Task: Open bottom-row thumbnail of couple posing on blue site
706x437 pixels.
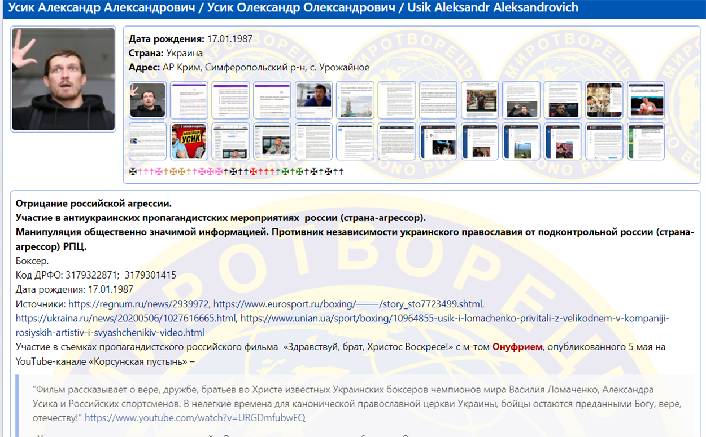Action: (480, 142)
